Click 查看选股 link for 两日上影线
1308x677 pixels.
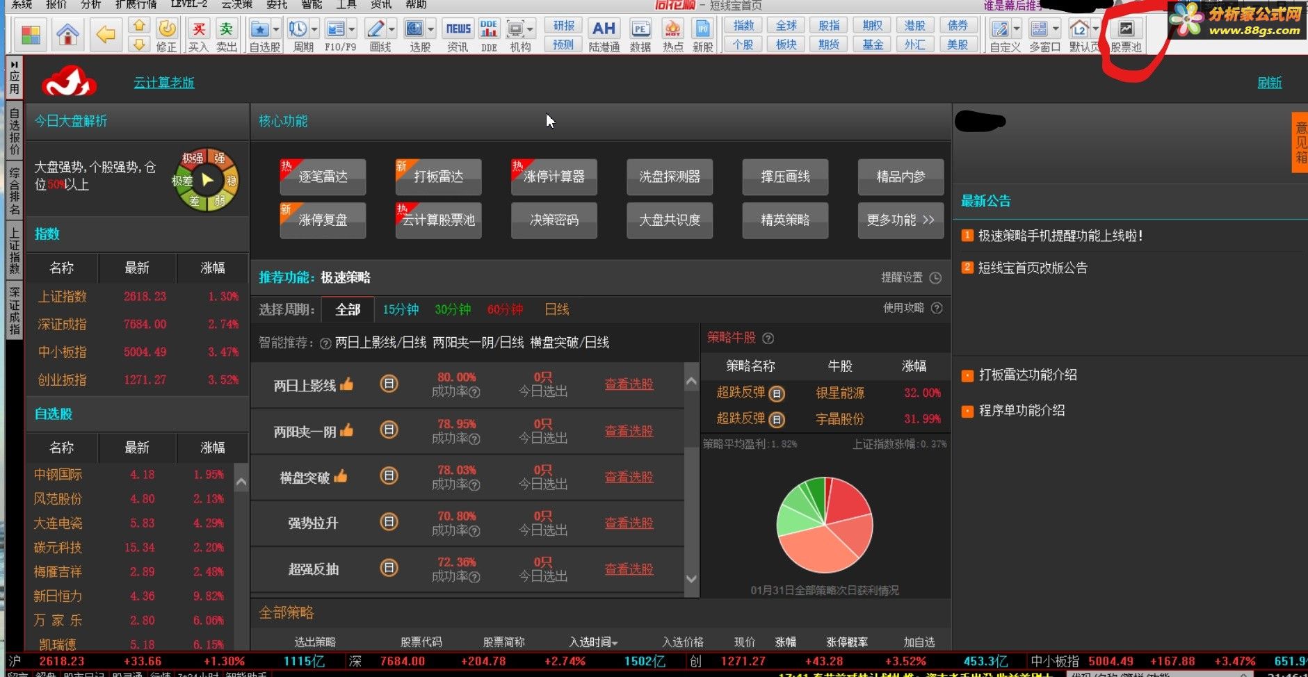(629, 384)
